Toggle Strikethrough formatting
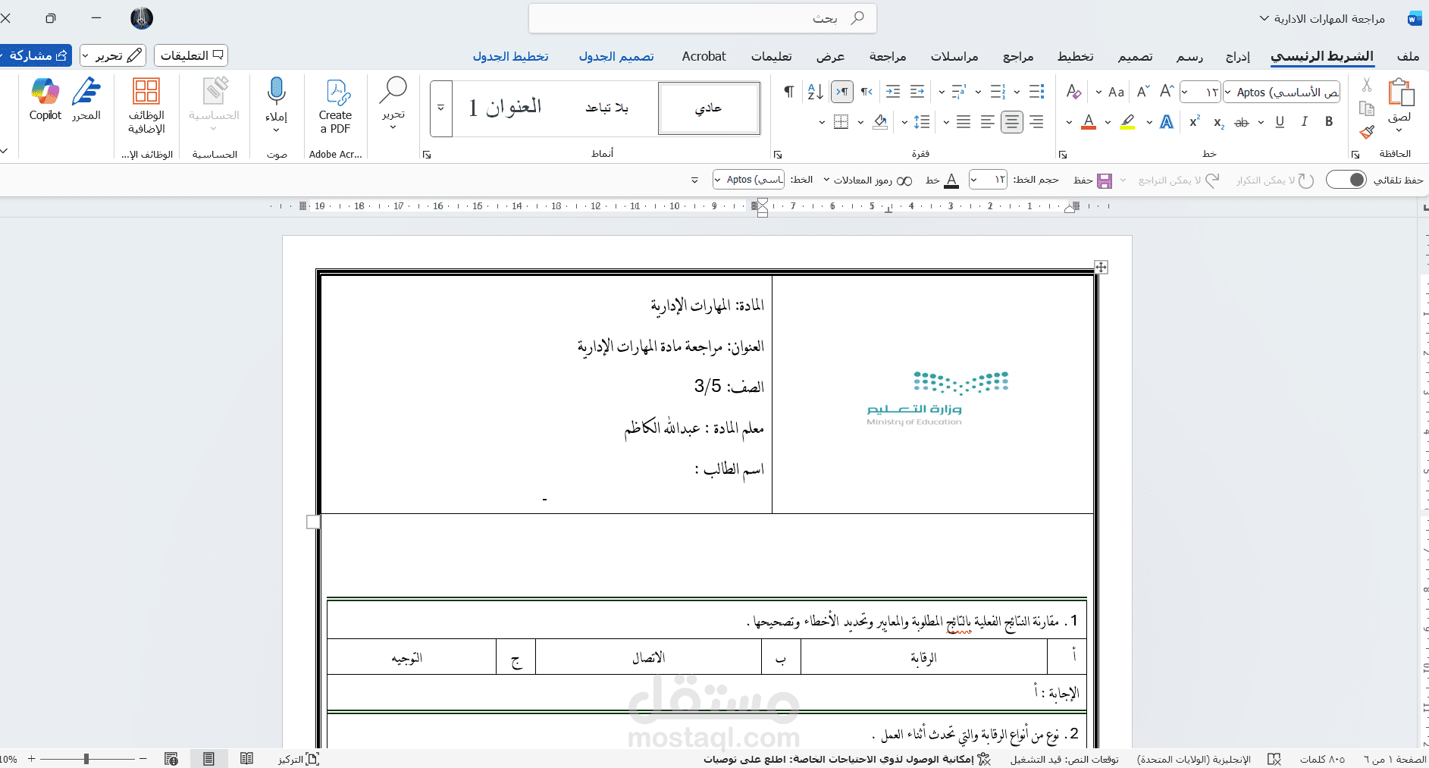Image resolution: width=1429 pixels, height=768 pixels. point(1242,122)
